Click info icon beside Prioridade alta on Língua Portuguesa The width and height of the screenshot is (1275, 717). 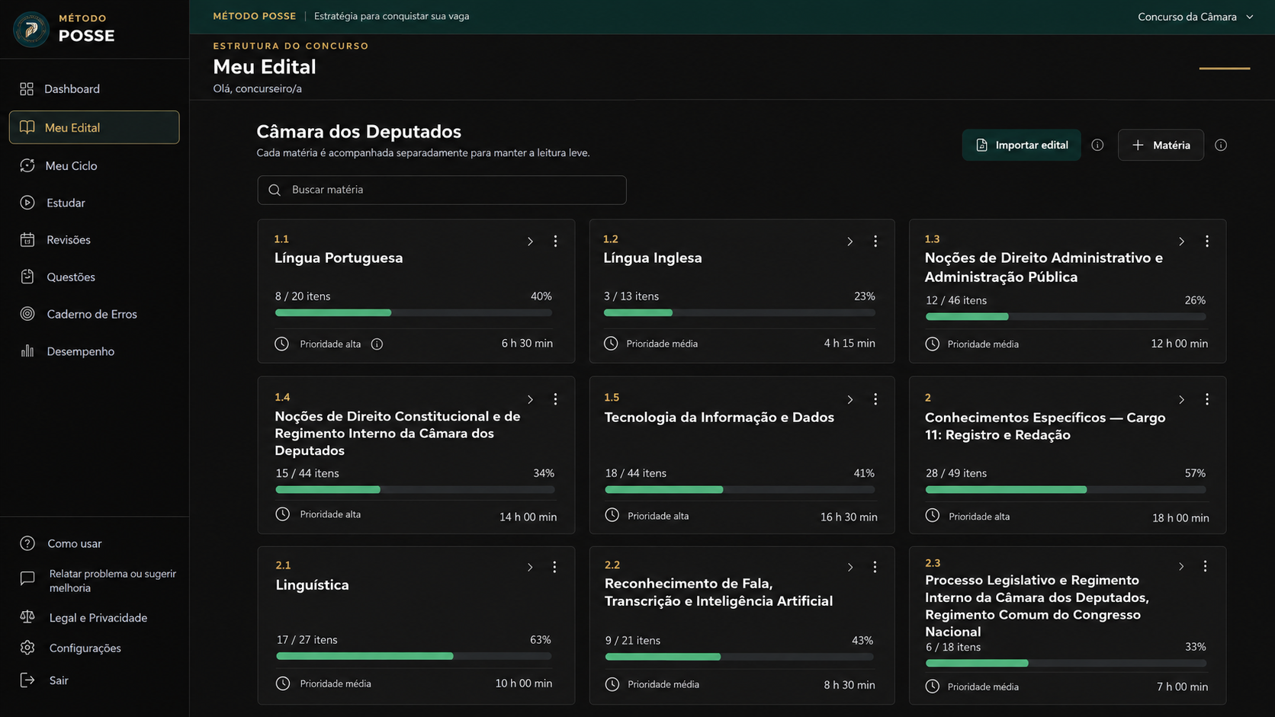[x=377, y=344]
